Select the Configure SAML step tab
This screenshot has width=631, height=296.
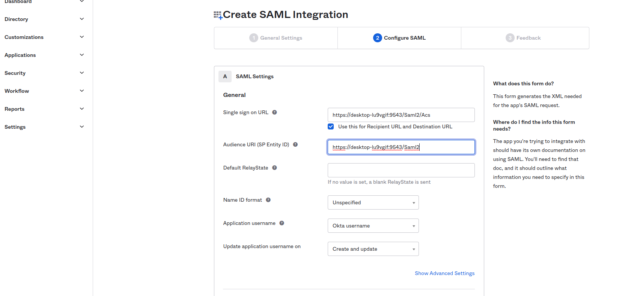399,38
